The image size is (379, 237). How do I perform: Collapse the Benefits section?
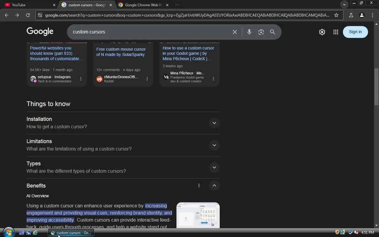tap(214, 185)
